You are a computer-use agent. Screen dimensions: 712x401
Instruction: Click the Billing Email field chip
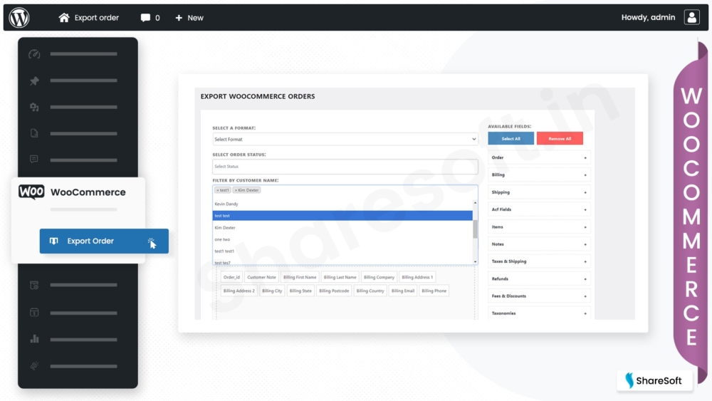[403, 291]
